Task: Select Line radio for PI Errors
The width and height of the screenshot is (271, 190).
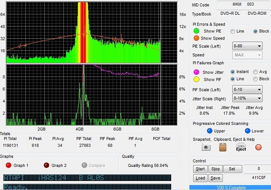Action: click(x=233, y=31)
